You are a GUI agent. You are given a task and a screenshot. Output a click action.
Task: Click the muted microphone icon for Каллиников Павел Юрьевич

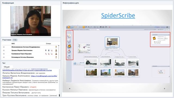tap(46, 54)
